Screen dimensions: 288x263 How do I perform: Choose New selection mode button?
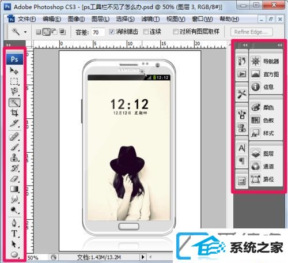(x=39, y=32)
